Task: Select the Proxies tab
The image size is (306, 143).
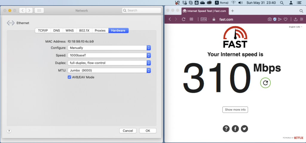Action: [100, 30]
